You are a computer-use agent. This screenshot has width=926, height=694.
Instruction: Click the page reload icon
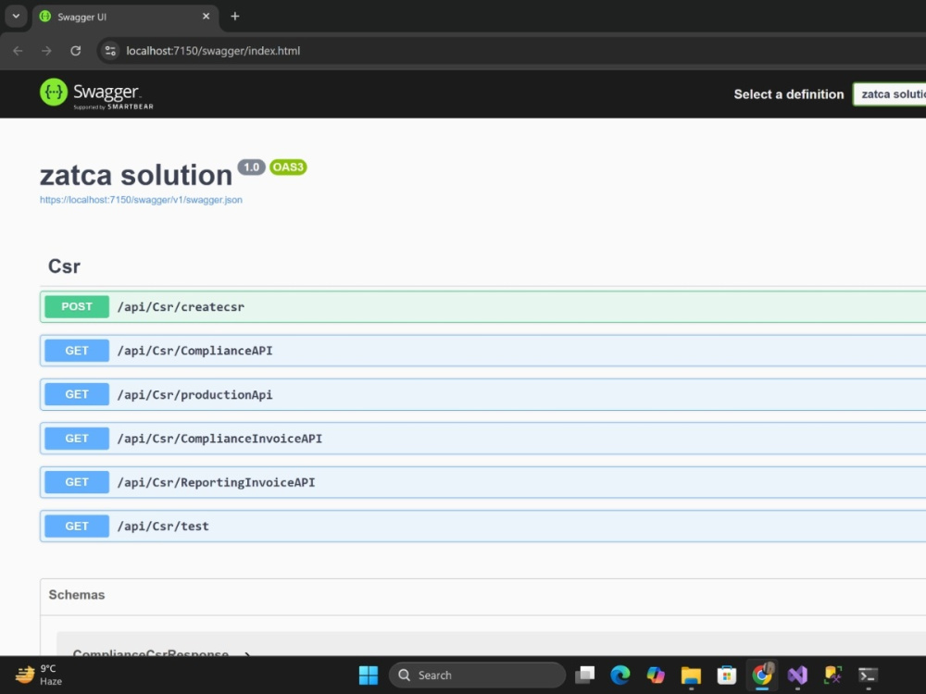coord(76,51)
